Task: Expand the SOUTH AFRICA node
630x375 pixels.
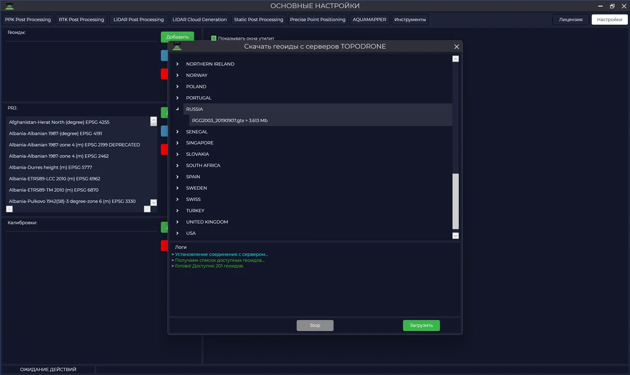Action: [x=177, y=165]
